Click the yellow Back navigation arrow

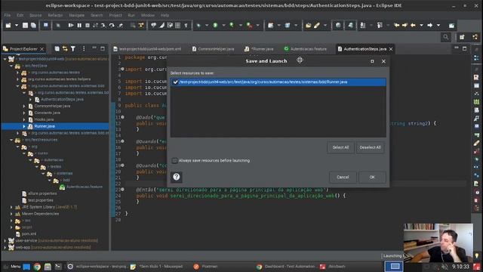[x=413, y=25]
